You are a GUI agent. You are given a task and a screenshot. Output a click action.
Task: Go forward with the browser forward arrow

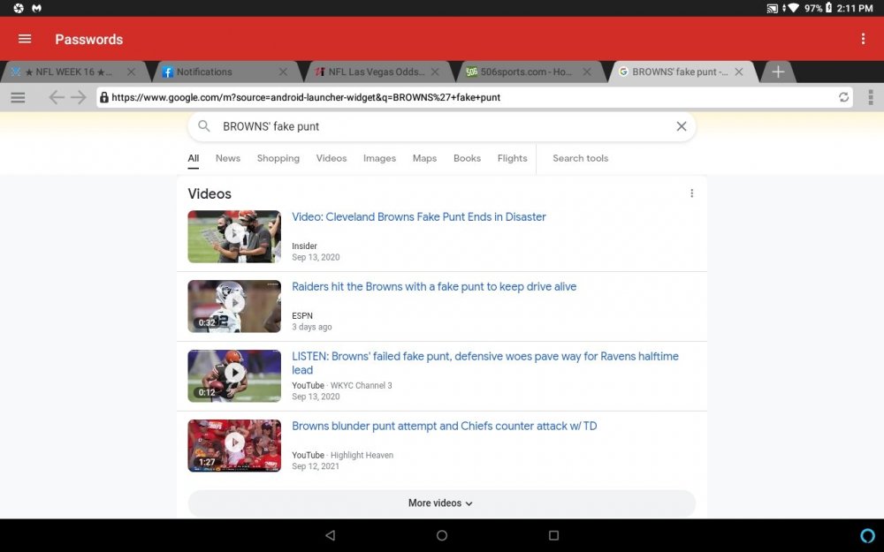point(79,97)
